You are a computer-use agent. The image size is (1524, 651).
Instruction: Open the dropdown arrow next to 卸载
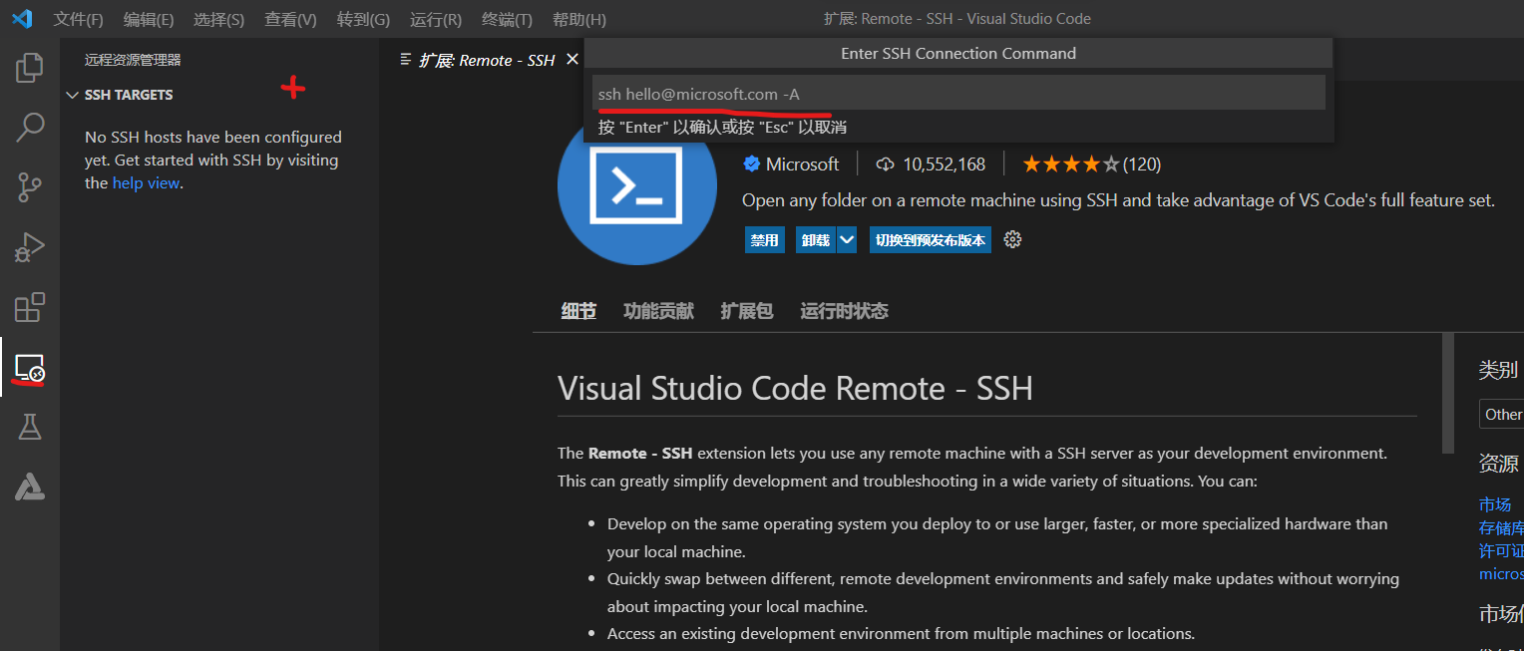pos(846,239)
